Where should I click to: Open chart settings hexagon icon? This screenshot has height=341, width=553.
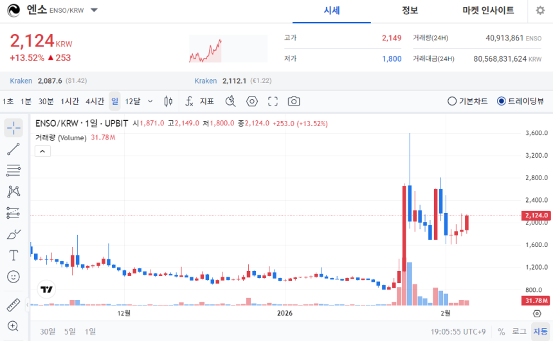[252, 102]
